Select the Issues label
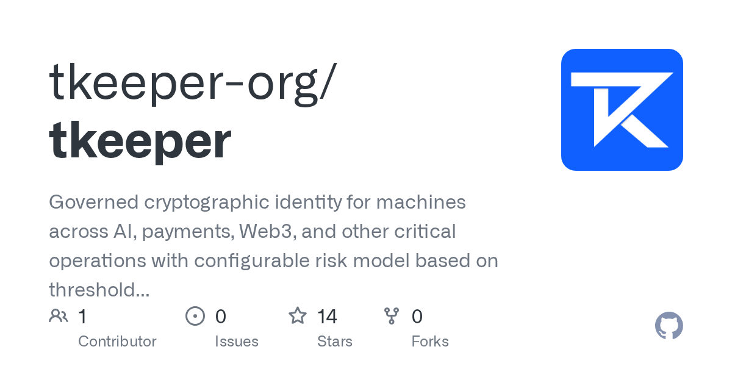Viewport: 732px width, 366px height. tap(237, 342)
